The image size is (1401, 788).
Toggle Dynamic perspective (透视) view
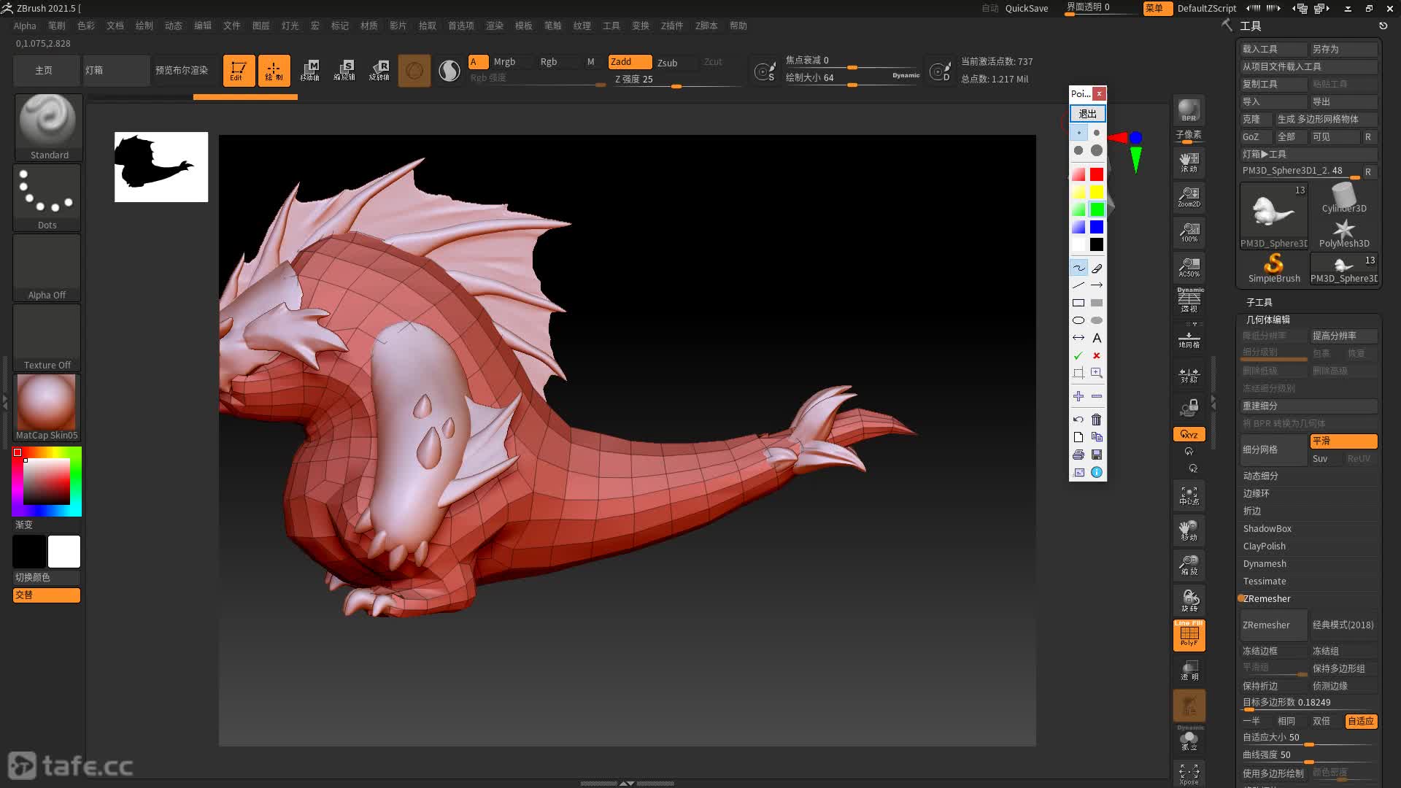[x=1189, y=299]
